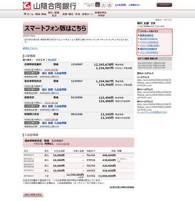The image size is (195, 201).
Task: Select the medium font size button
Action: tap(103, 5)
